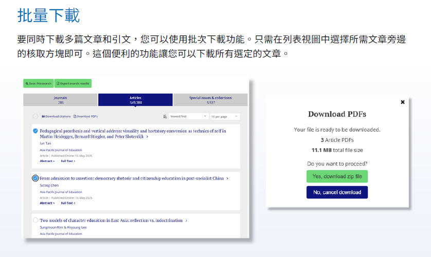Uncheck the Pedagogical prosthesis article checkbox
Image resolution: width=431 pixels, height=257 pixels.
[35, 131]
